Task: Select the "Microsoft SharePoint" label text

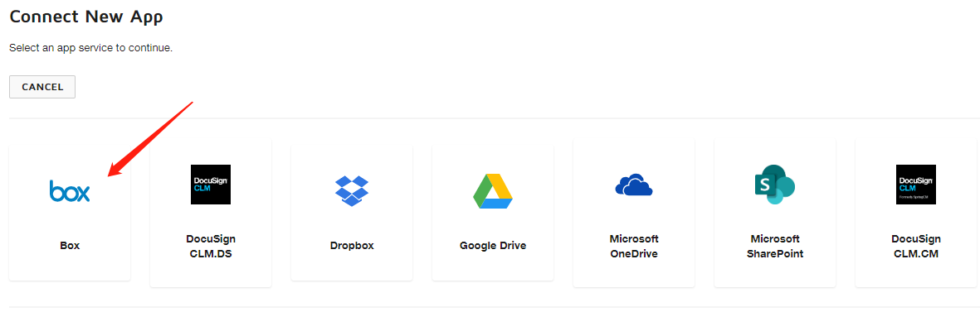Action: (774, 246)
